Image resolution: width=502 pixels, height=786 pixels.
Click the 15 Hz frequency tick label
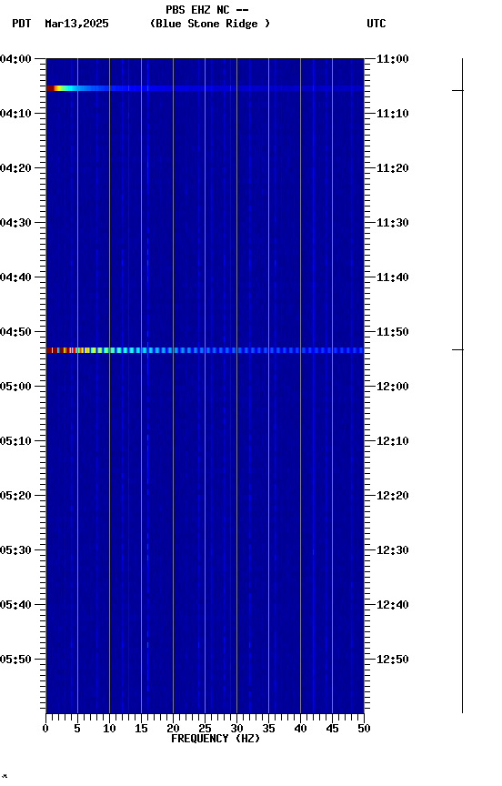point(141,729)
